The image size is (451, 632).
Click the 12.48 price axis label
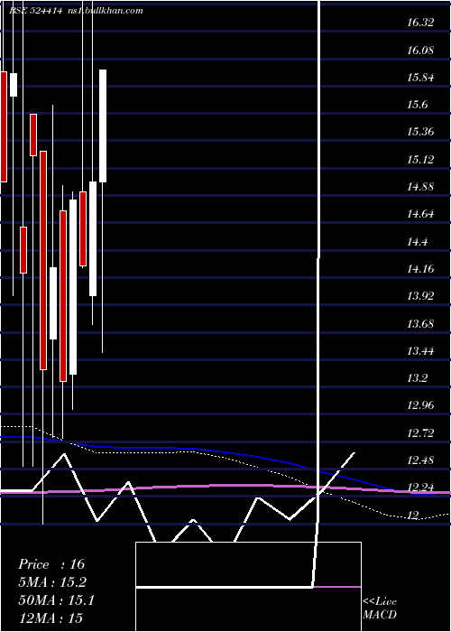point(420,460)
